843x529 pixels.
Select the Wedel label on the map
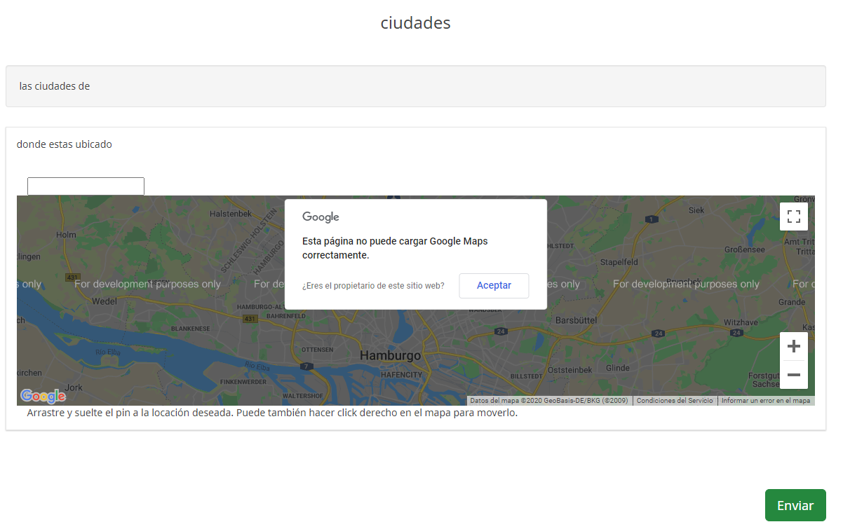(x=104, y=301)
